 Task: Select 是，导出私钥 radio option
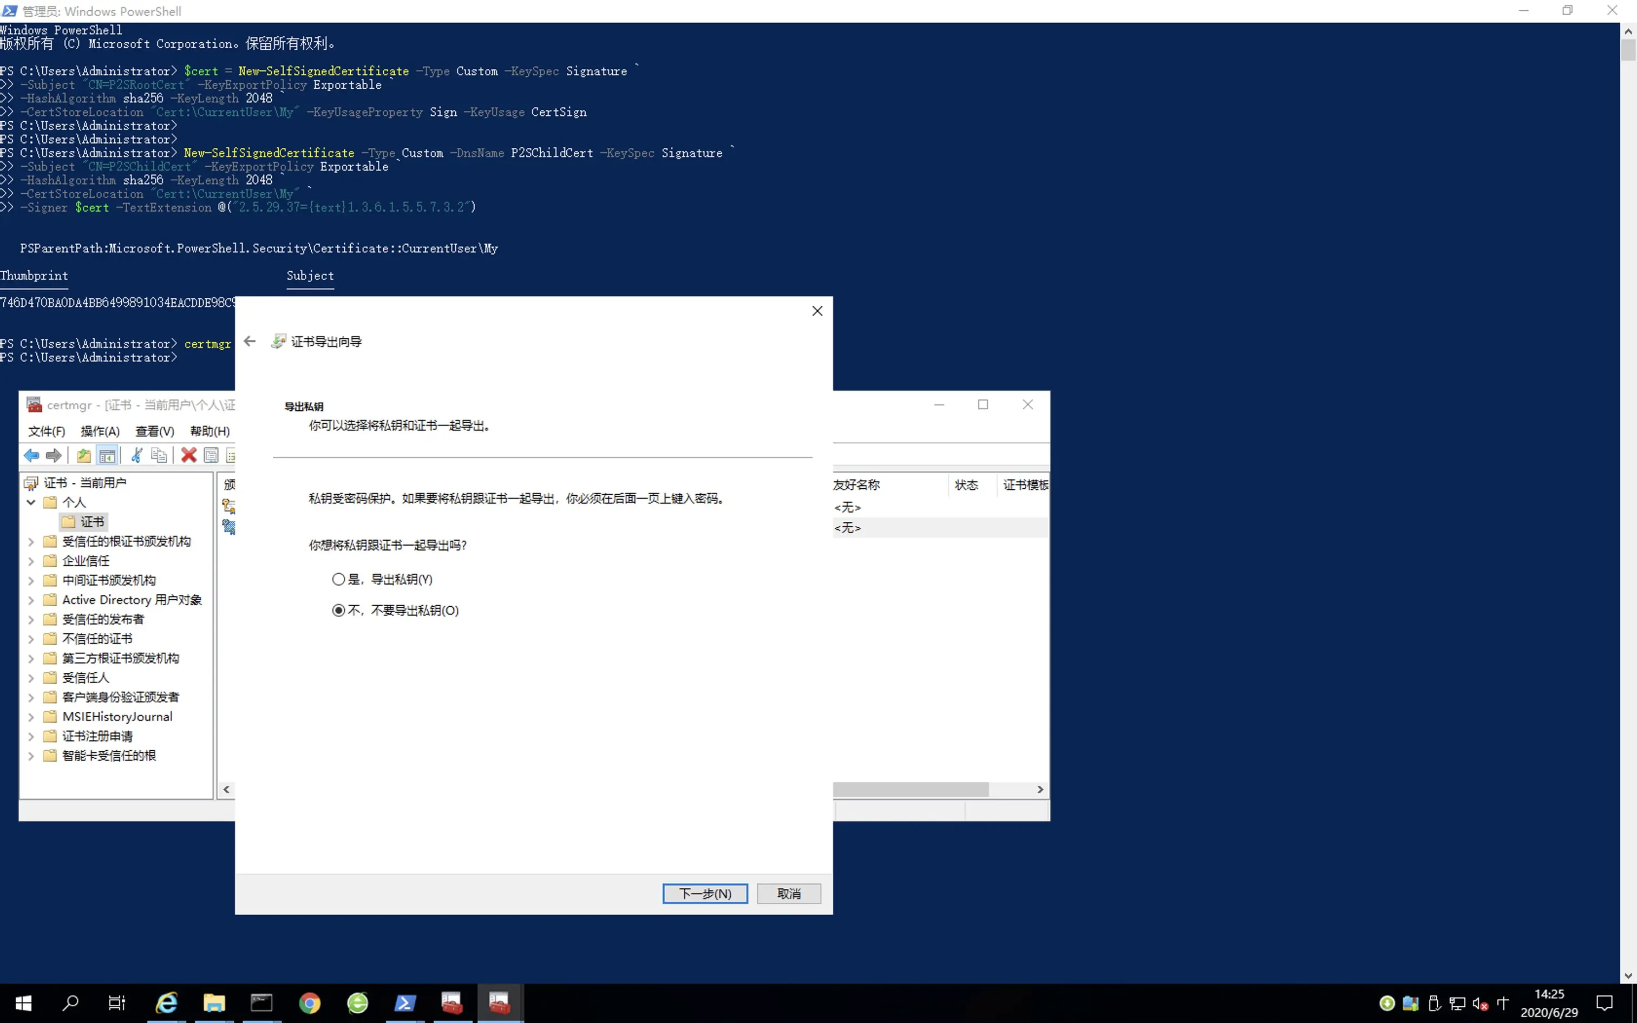(339, 579)
